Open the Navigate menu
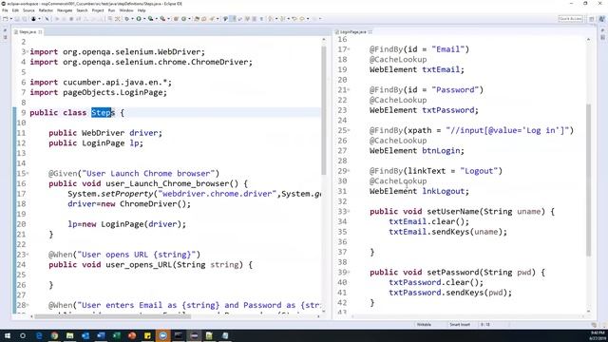608x342 pixels. (65, 10)
